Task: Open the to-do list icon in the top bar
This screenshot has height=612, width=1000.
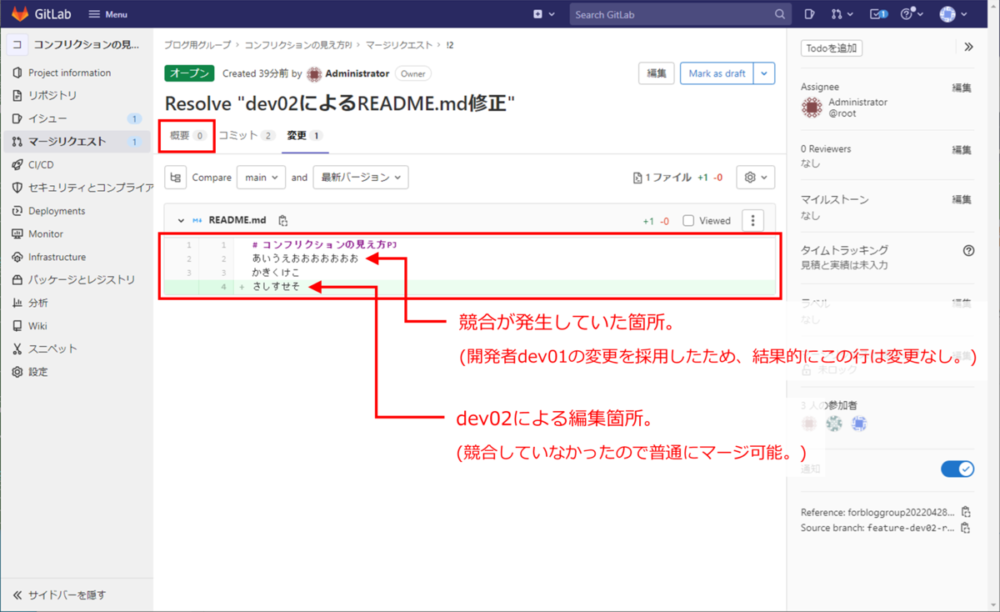Action: [x=878, y=14]
